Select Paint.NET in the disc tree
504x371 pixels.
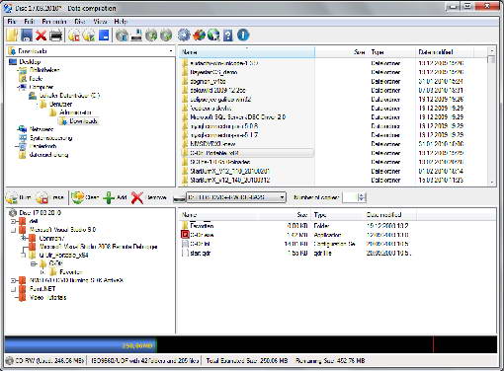(x=42, y=289)
